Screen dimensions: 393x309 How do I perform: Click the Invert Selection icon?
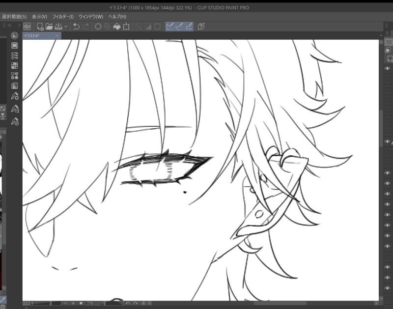[x=148, y=27]
